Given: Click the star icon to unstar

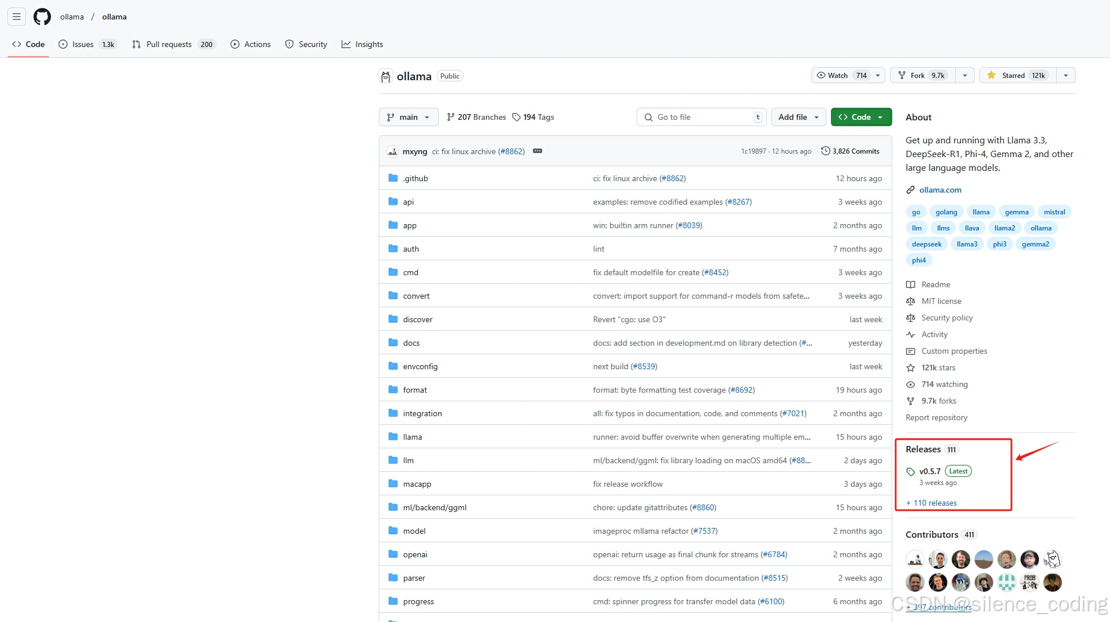Looking at the screenshot, I should (x=991, y=76).
